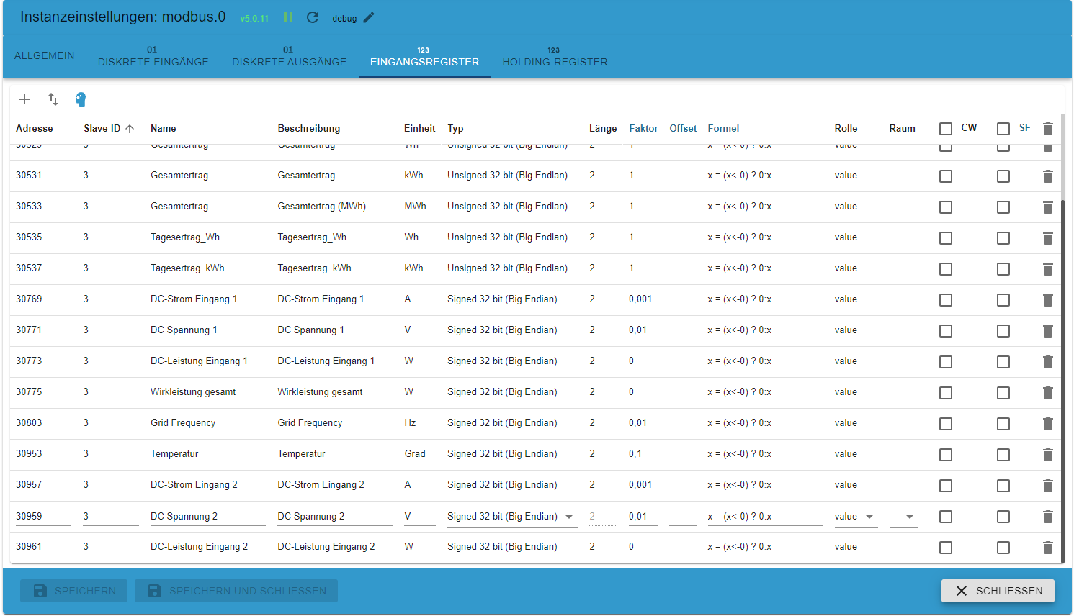1074x616 pixels.
Task: Delete row 30537 Tagesertrag_kWh
Action: point(1048,269)
